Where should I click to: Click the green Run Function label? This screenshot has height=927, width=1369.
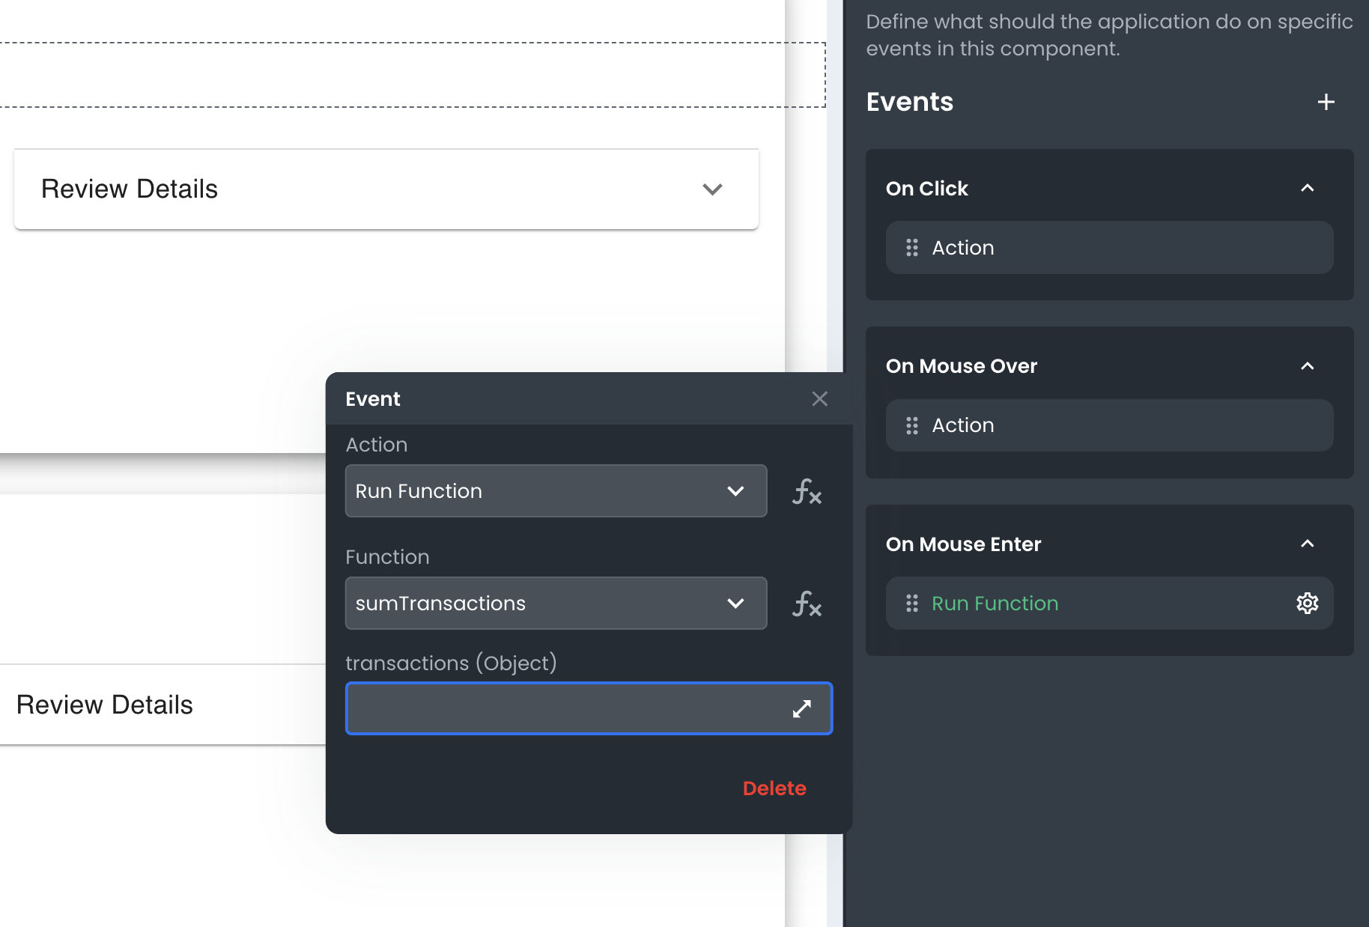tap(995, 604)
